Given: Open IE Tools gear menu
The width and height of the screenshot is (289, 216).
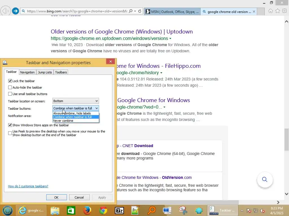Looking at the screenshot, I should tap(284, 11).
